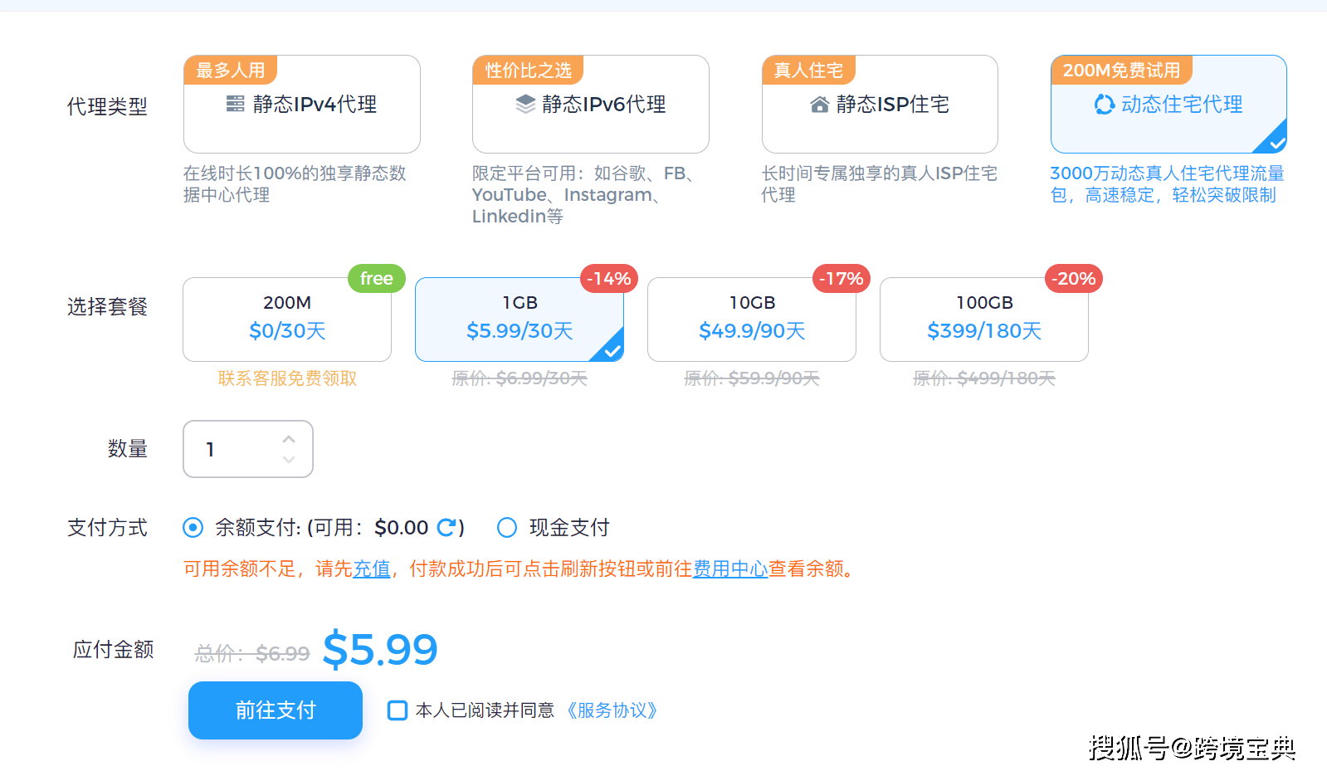The height and width of the screenshot is (776, 1327).
Task: Select the 静态ISP住宅 proxy type card
Action: click(x=880, y=105)
